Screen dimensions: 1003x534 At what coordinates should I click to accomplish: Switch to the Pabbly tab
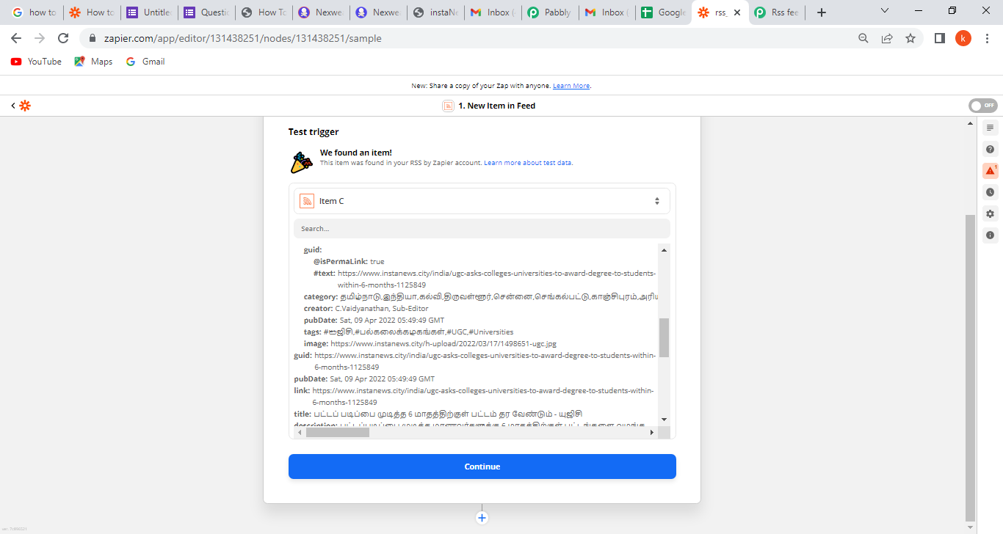(549, 12)
